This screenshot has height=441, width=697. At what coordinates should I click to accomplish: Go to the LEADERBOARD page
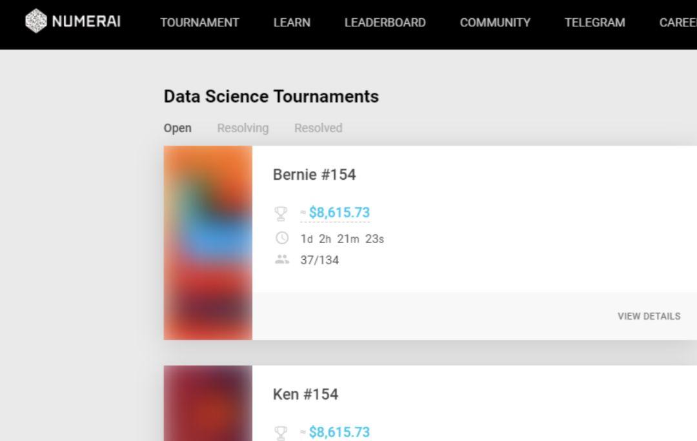[385, 23]
